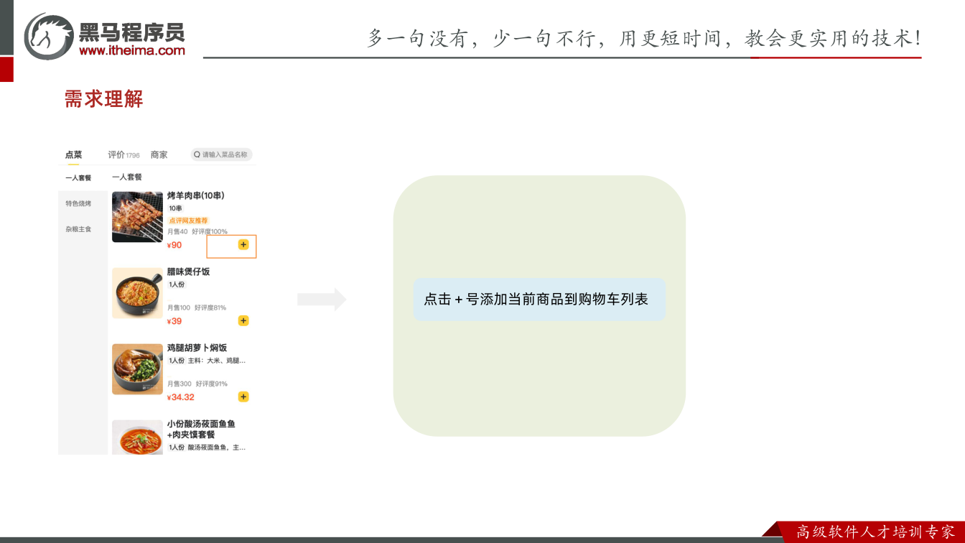The image size is (965, 543).
Task: Open the 烤羊肉串 dish photo
Action: coord(137,217)
